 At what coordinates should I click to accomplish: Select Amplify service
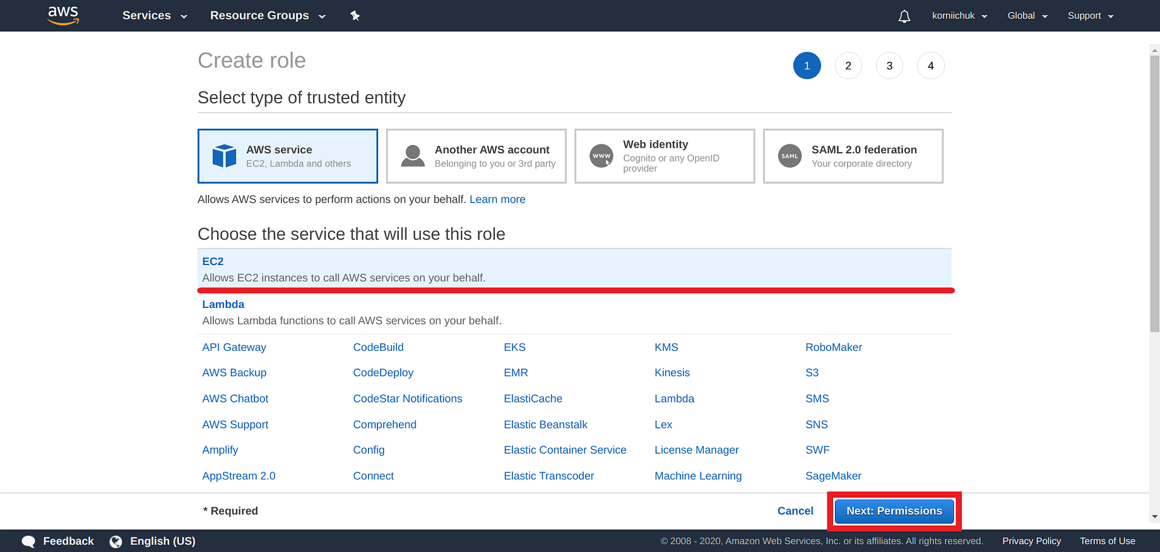click(220, 450)
